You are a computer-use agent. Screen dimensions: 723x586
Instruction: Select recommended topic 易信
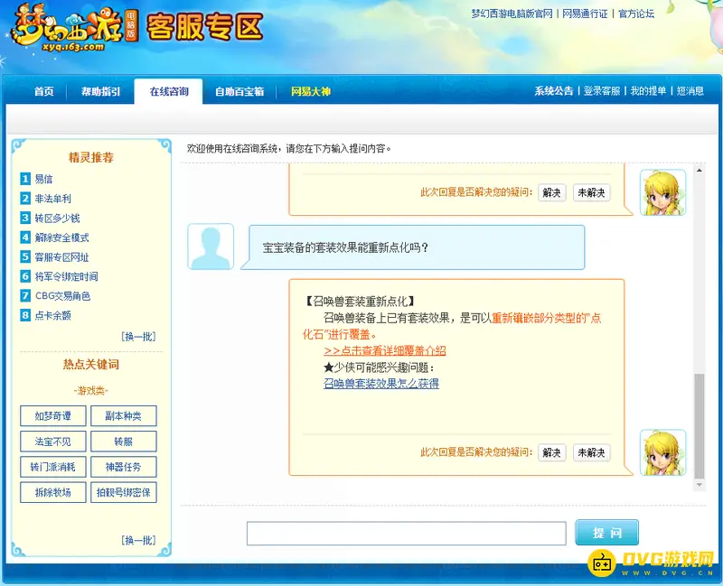pyautogui.click(x=43, y=179)
